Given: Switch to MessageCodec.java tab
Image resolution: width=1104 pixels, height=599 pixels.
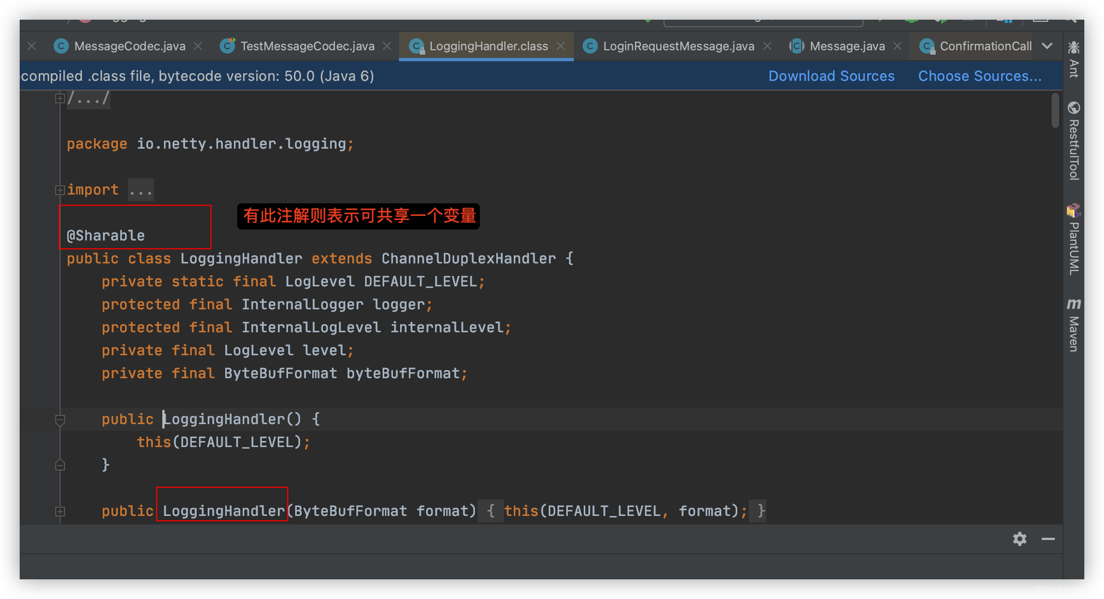Looking at the screenshot, I should [130, 46].
